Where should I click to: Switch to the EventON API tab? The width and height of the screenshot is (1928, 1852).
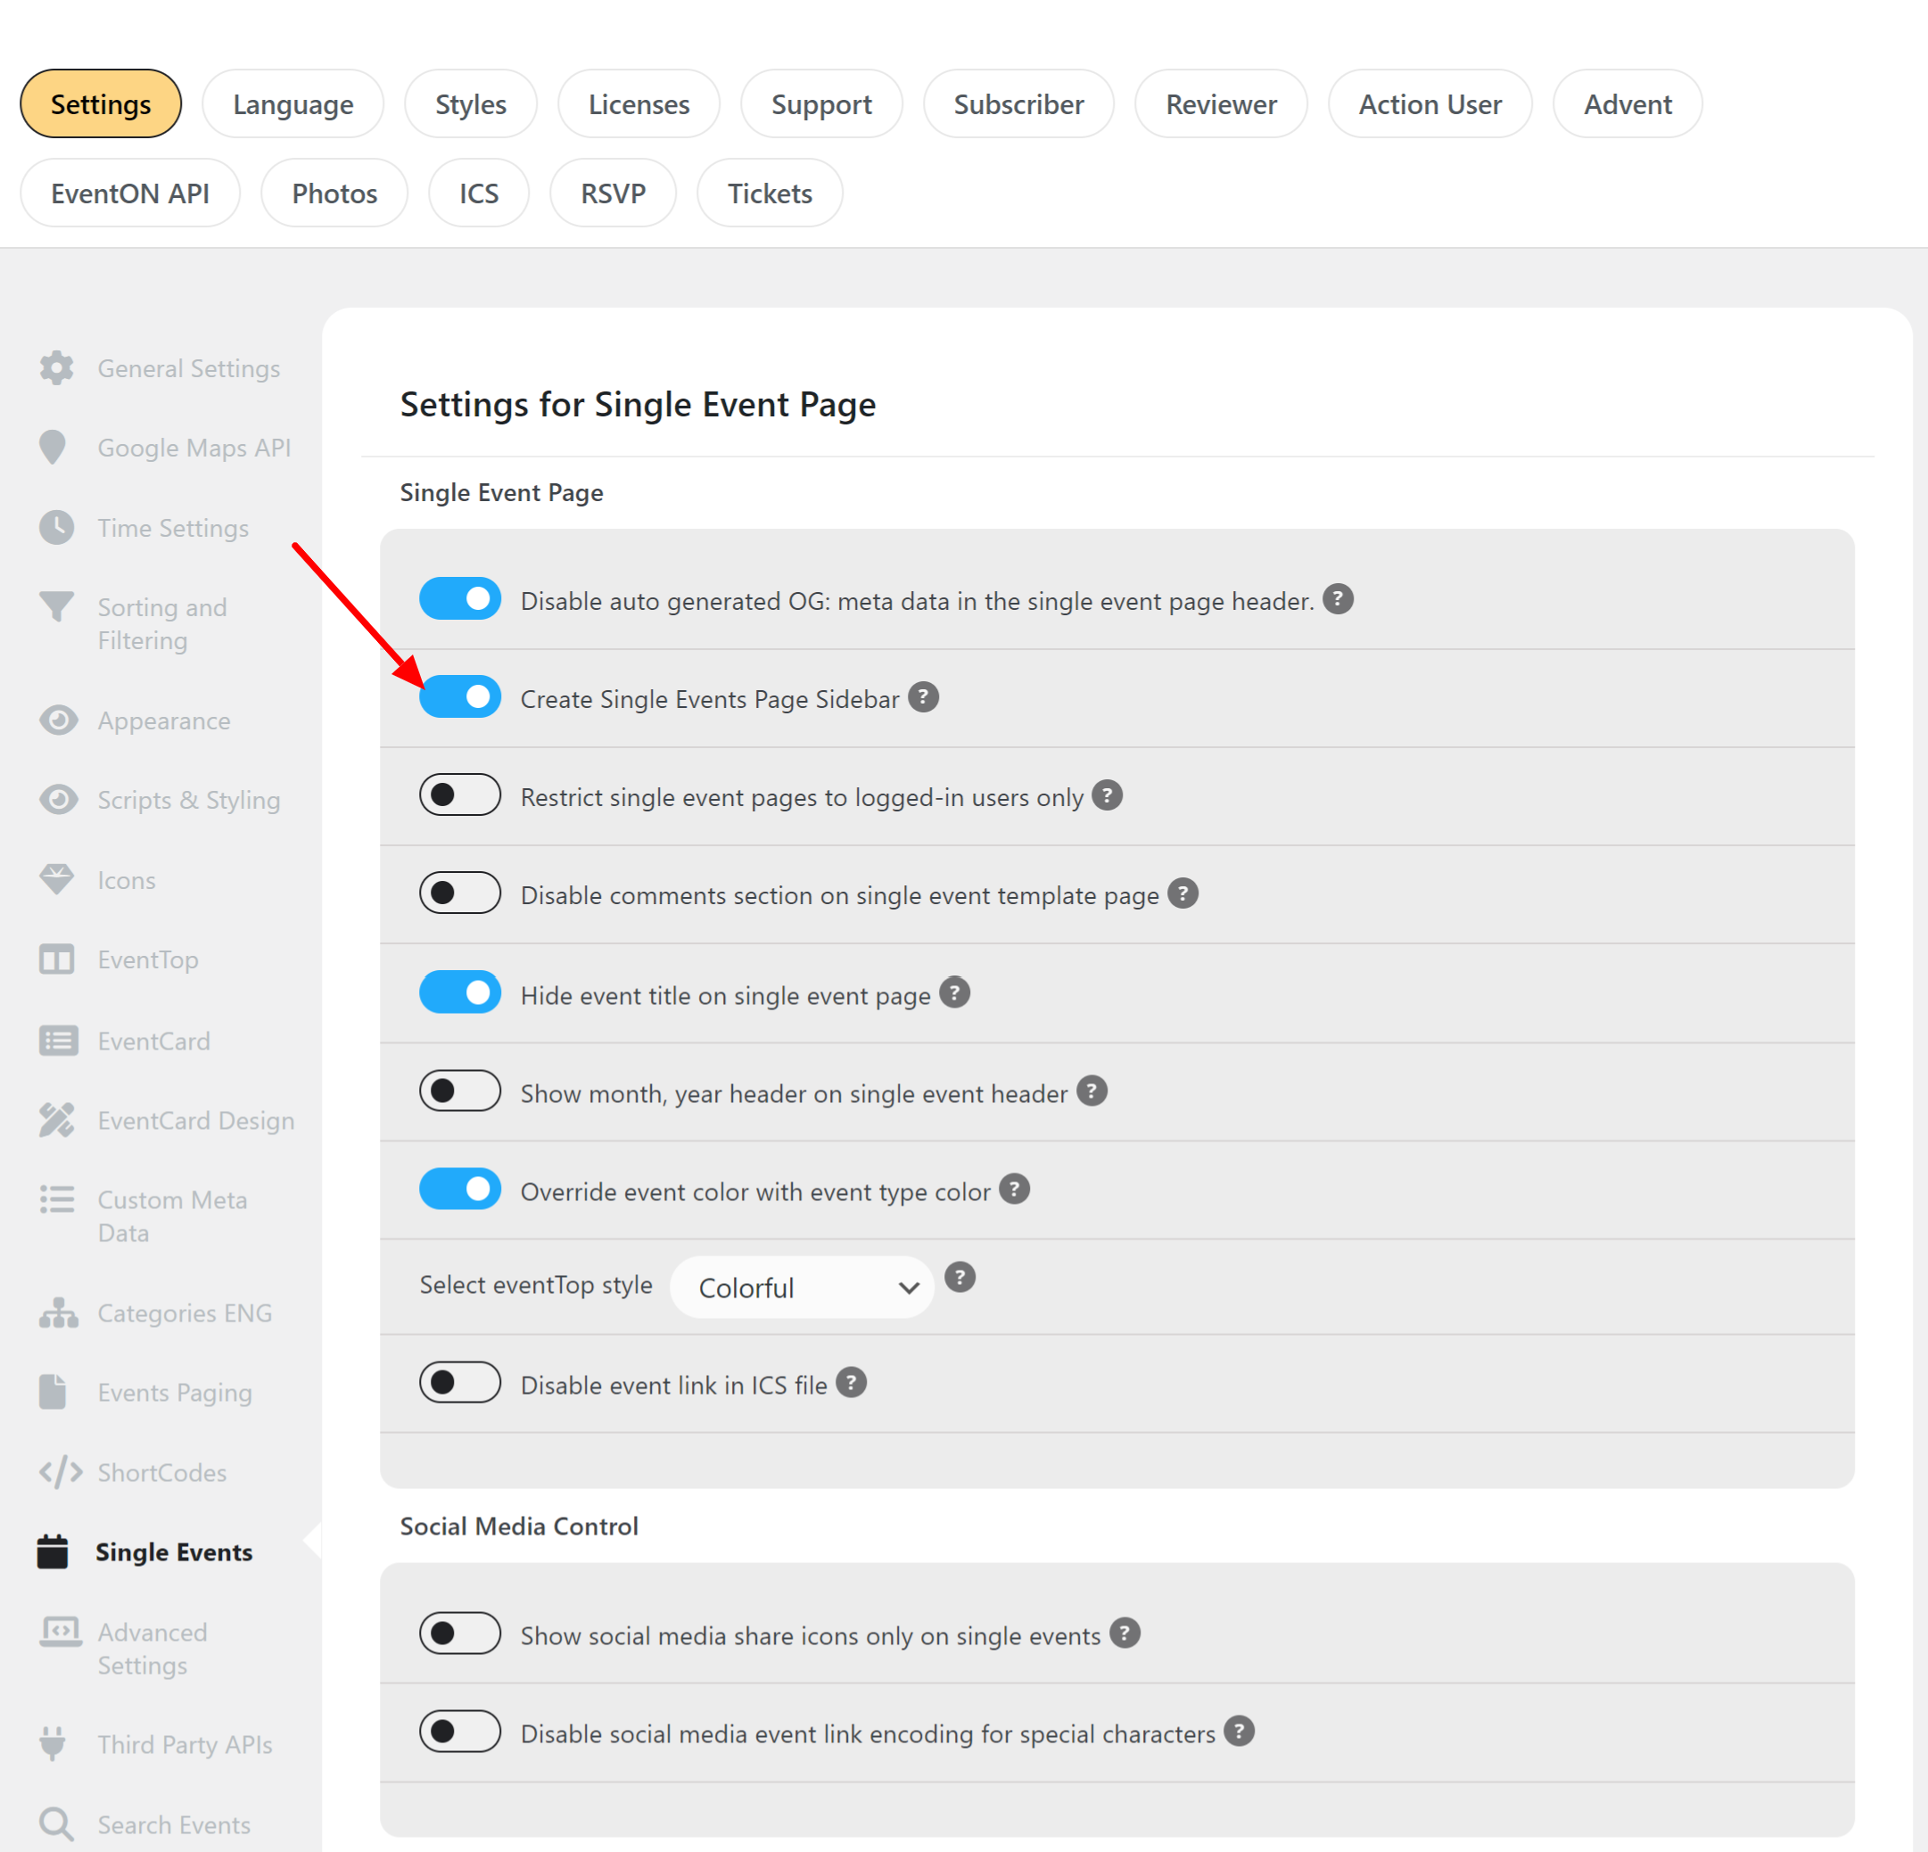pos(131,193)
